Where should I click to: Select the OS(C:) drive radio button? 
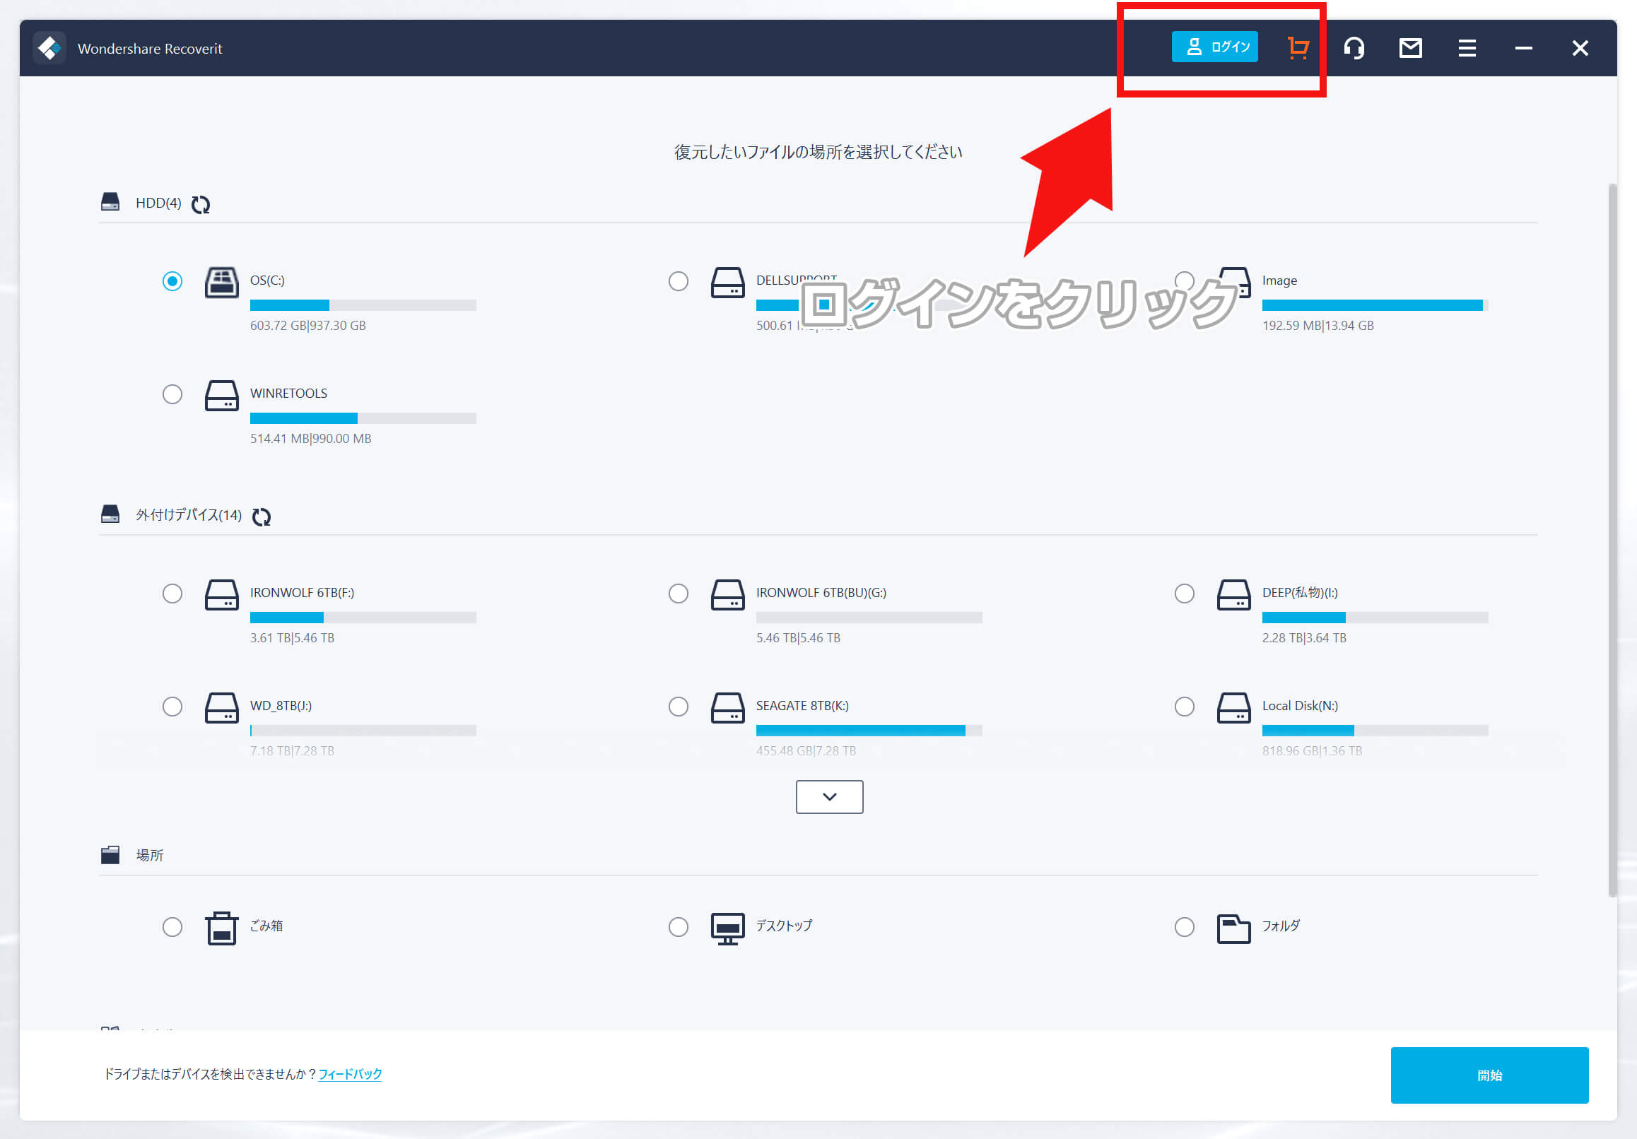pyautogui.click(x=172, y=281)
